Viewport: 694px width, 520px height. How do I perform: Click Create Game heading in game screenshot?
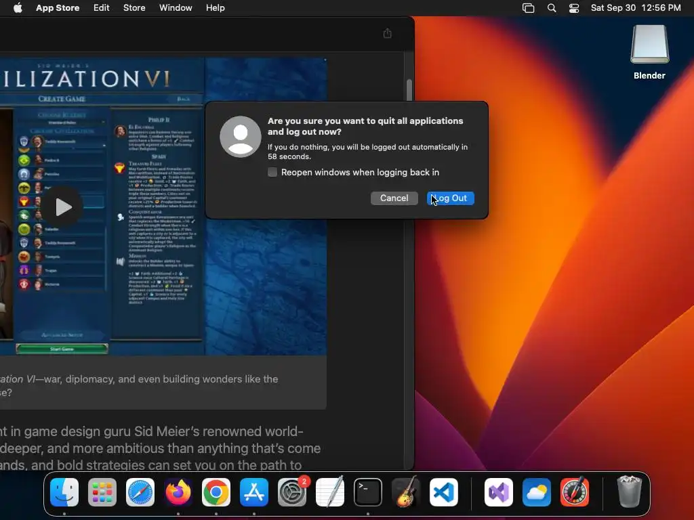(62, 99)
